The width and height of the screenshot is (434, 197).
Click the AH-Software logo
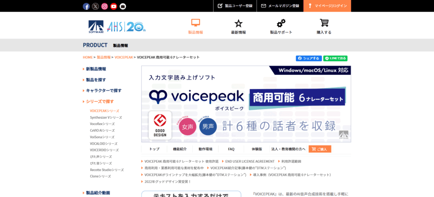[x=96, y=27]
